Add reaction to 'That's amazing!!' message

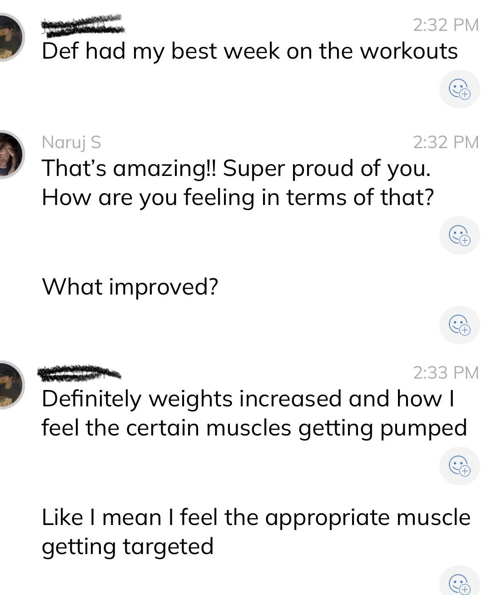(x=459, y=235)
